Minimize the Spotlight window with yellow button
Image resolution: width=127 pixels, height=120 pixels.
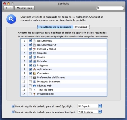[x=8, y=3]
